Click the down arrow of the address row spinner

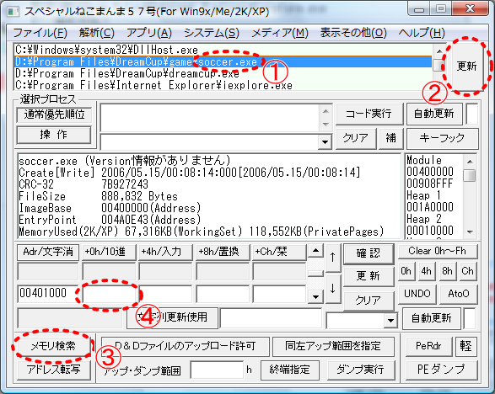(x=315, y=296)
